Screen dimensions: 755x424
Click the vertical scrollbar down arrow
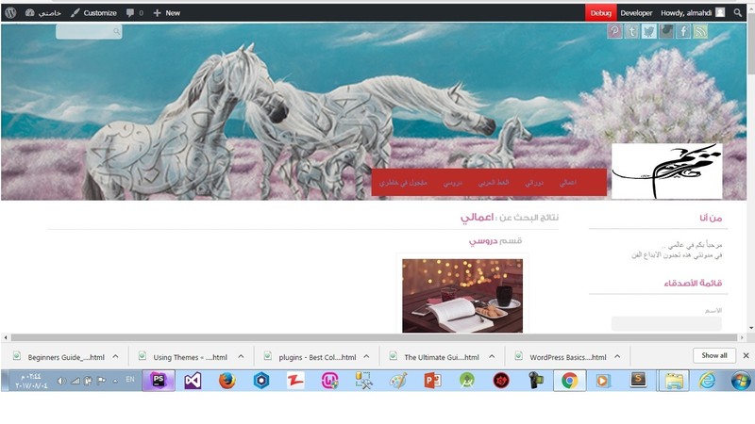click(x=751, y=328)
